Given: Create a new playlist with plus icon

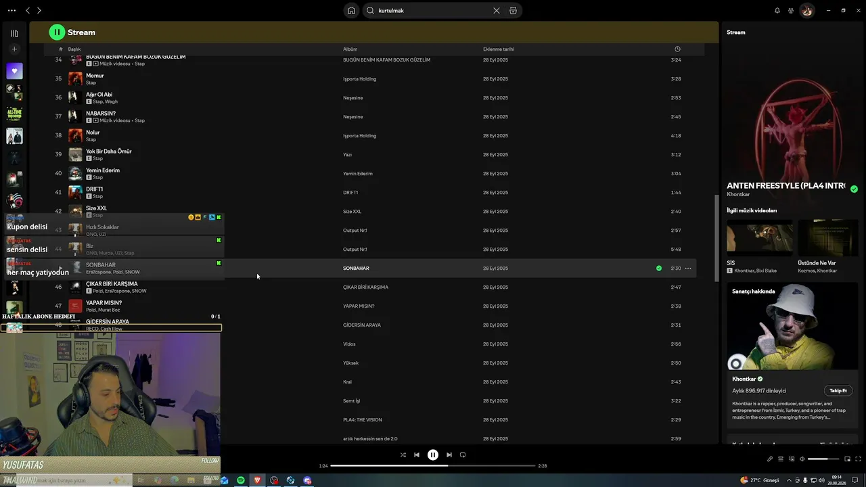Looking at the screenshot, I should pos(14,49).
